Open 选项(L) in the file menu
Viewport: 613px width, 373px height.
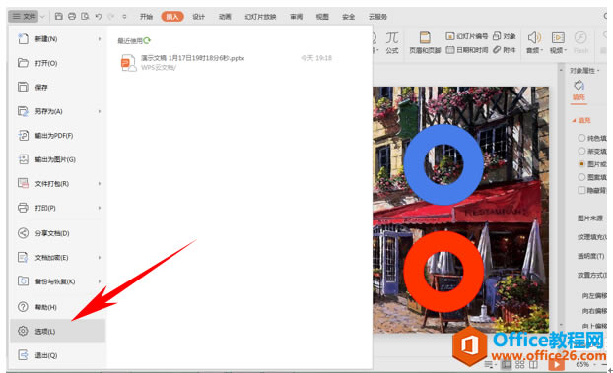[58, 332]
